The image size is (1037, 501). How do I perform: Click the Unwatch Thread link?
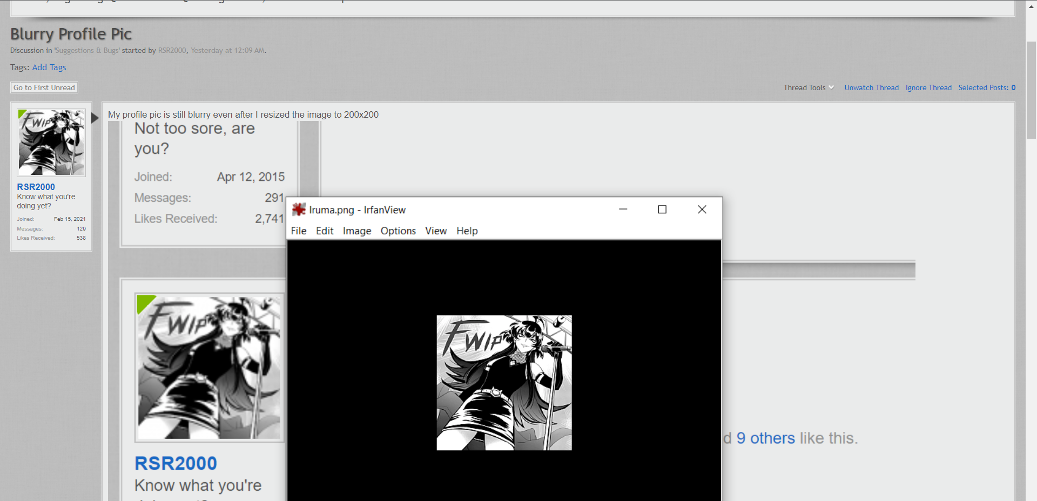point(872,87)
